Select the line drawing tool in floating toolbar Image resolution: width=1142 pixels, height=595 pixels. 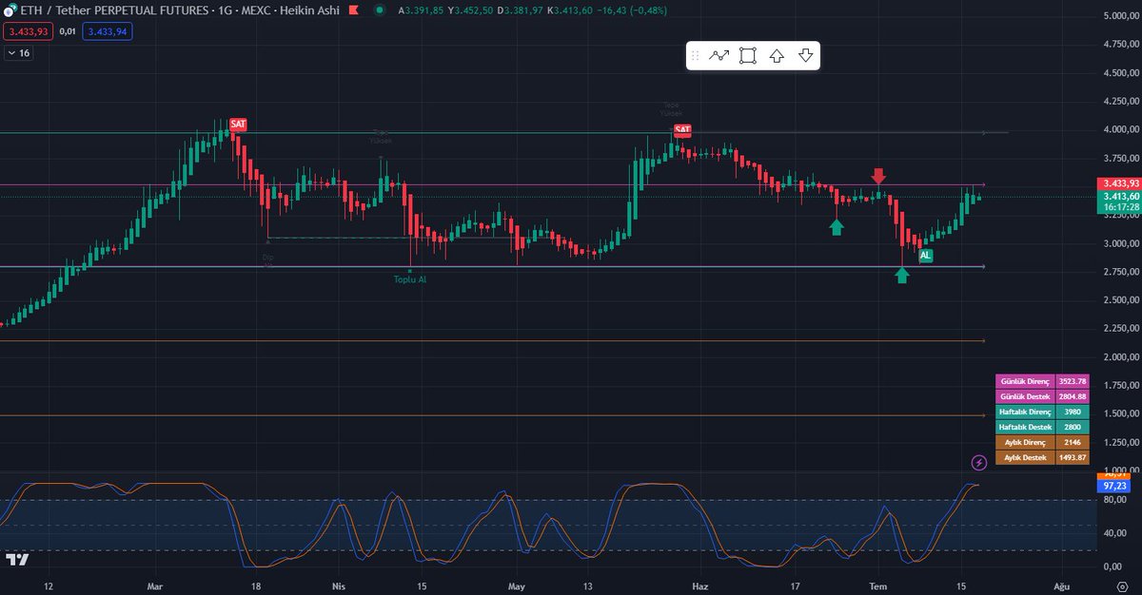click(x=719, y=56)
